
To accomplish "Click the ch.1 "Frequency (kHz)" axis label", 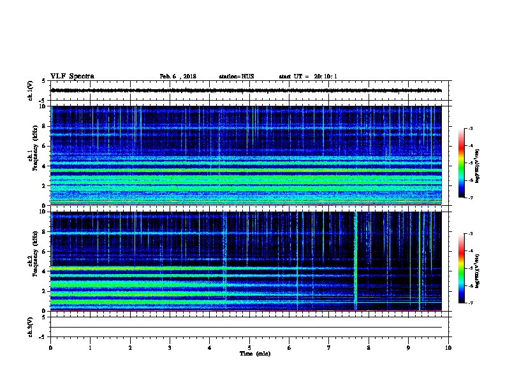I will click(x=35, y=148).
